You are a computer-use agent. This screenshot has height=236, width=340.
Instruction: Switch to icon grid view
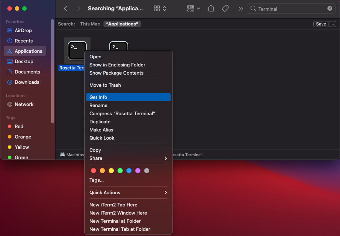click(x=157, y=8)
